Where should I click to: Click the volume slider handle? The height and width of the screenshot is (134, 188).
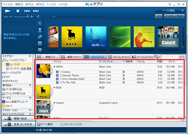[x=28, y=17]
